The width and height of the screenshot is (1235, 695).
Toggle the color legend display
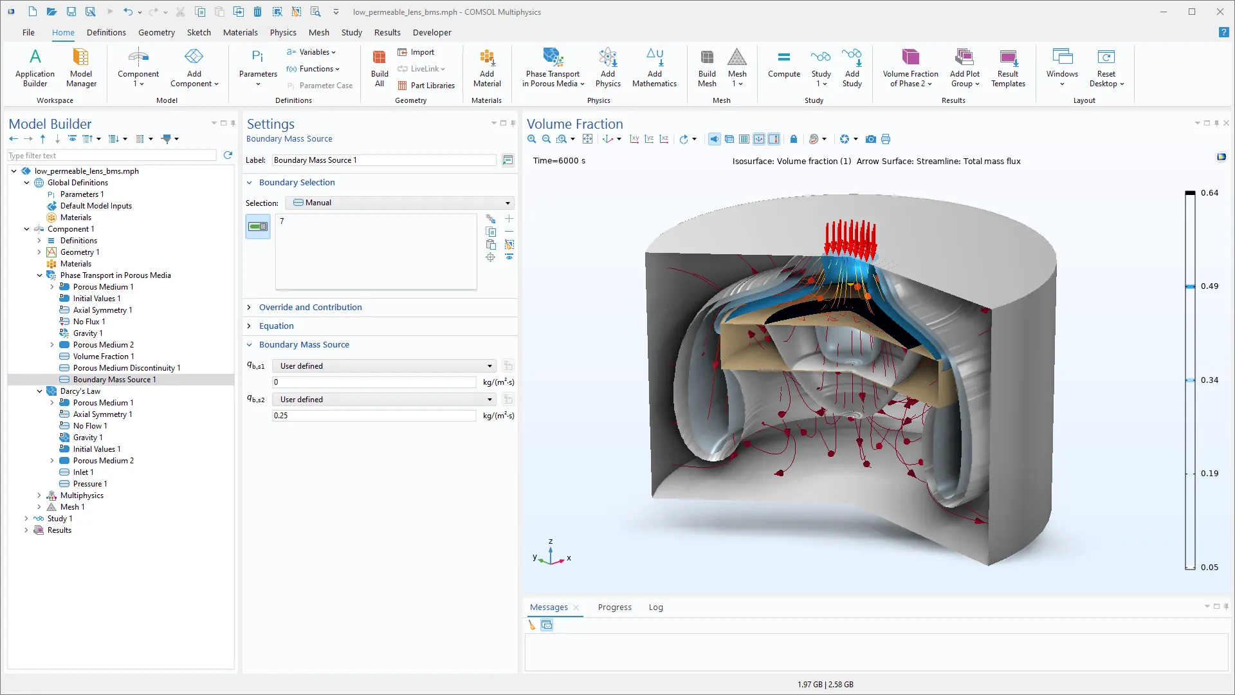pyautogui.click(x=774, y=139)
